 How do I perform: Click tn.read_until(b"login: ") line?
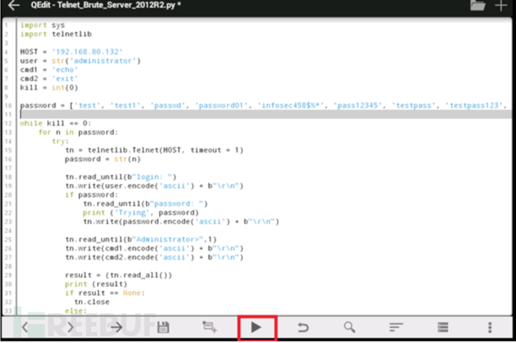pyautogui.click(x=120, y=177)
